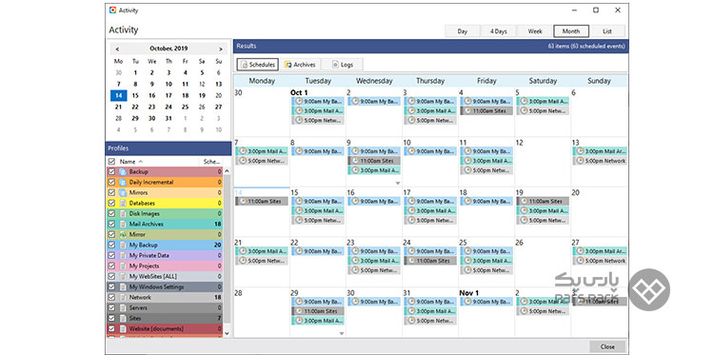This screenshot has width=714, height=355.
Task: Toggle the select-all checkbox beside Name header
Action: (x=111, y=162)
